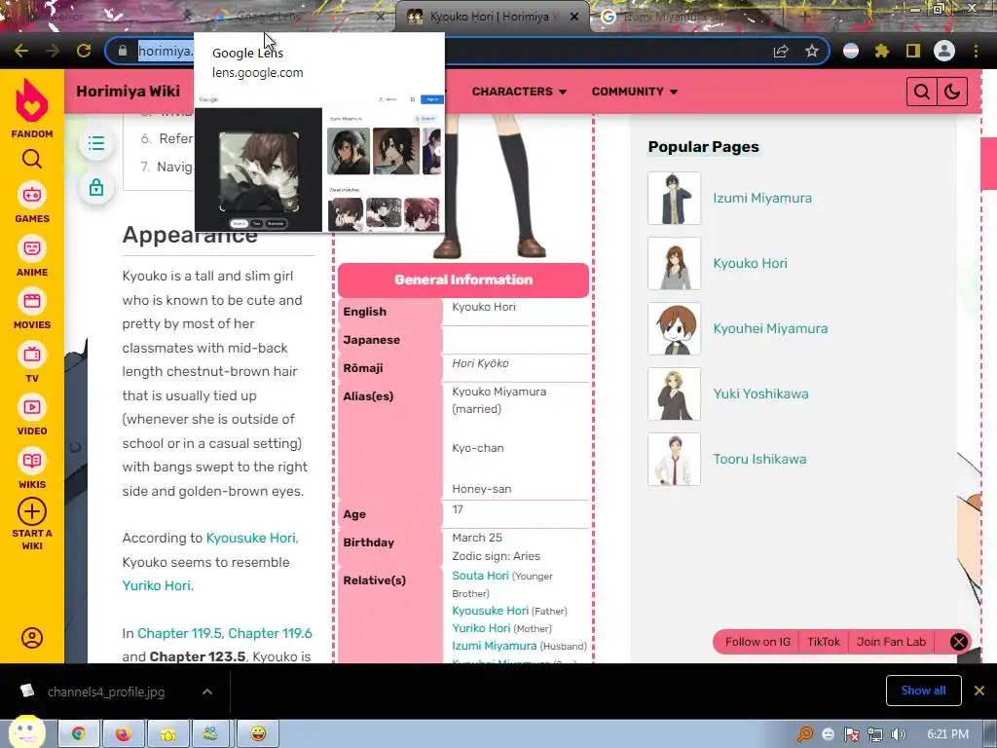The image size is (997, 748).
Task: Expand options for channels4_profile.jpg download
Action: [207, 692]
